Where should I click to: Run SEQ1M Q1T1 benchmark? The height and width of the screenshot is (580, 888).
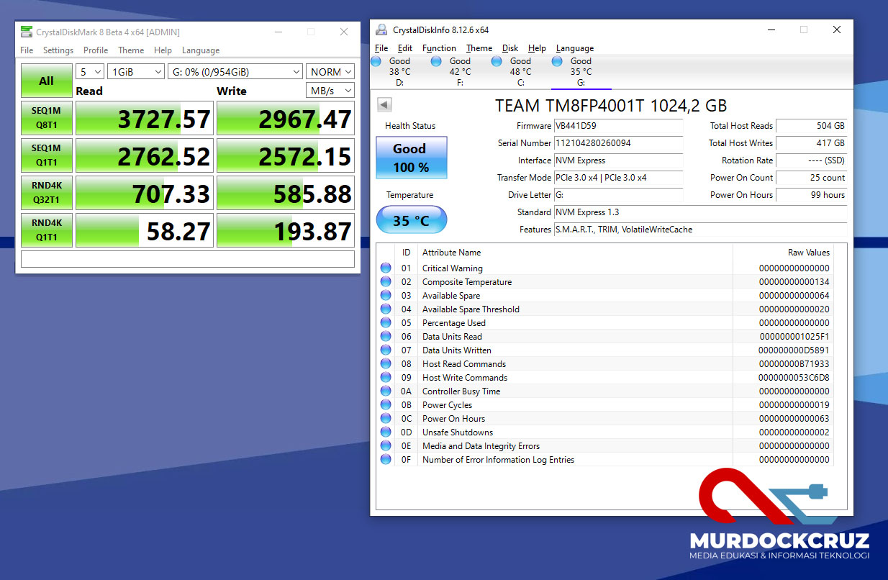pyautogui.click(x=47, y=155)
